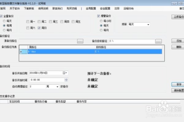Click the 添加 button
The width and height of the screenshot is (184, 122).
(x=178, y=41)
